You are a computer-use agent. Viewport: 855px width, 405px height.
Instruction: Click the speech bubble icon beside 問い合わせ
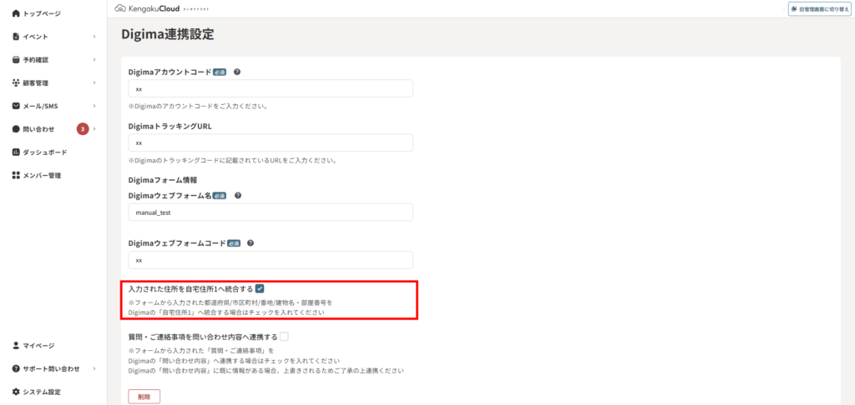click(16, 129)
